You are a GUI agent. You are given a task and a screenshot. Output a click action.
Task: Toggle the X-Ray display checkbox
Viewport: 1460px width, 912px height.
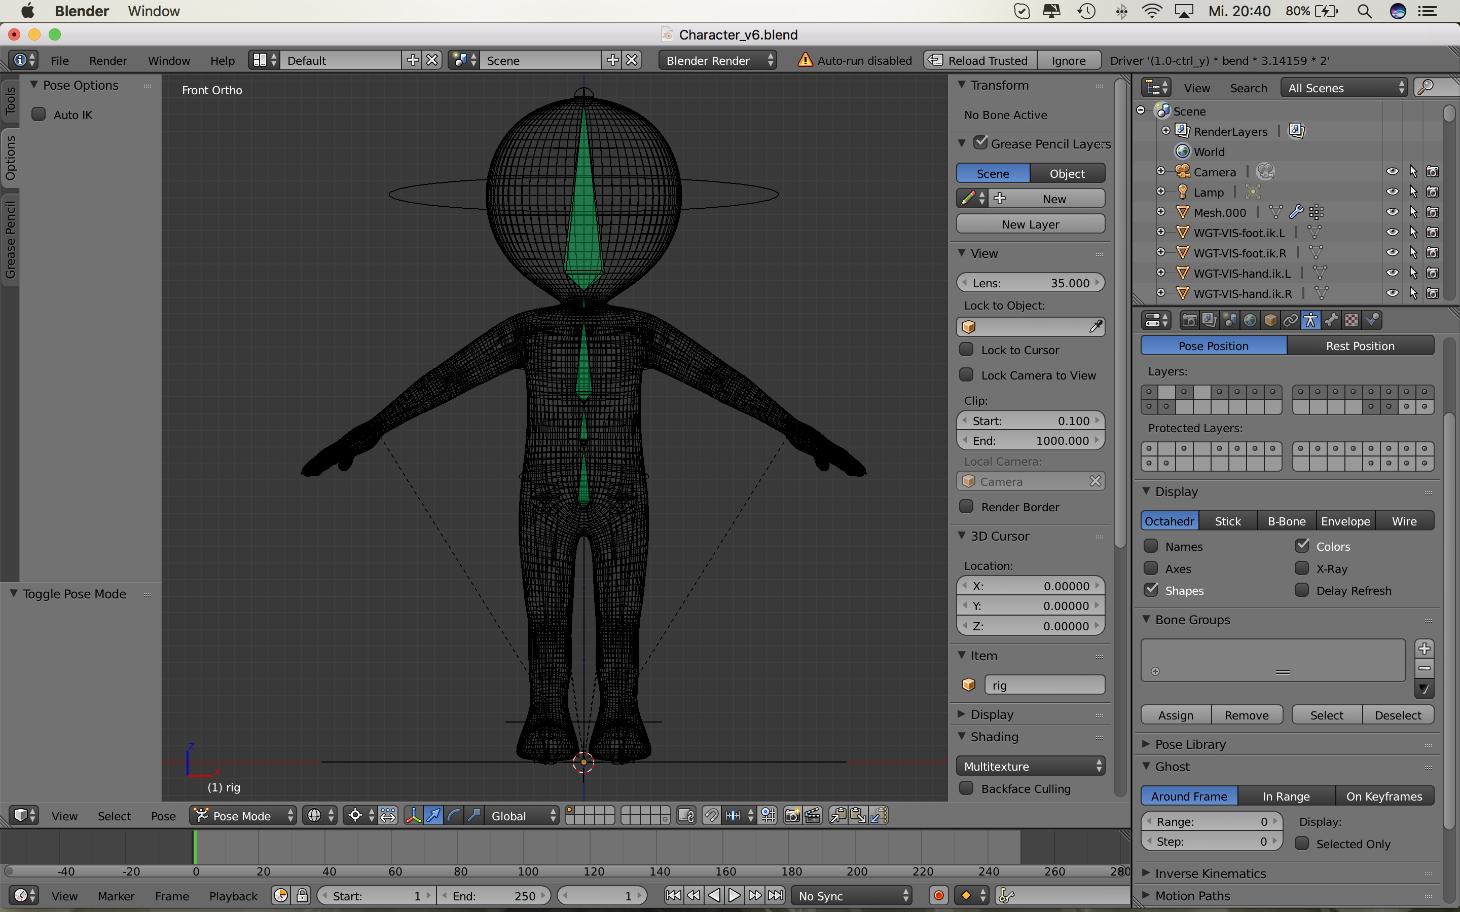tap(1302, 568)
